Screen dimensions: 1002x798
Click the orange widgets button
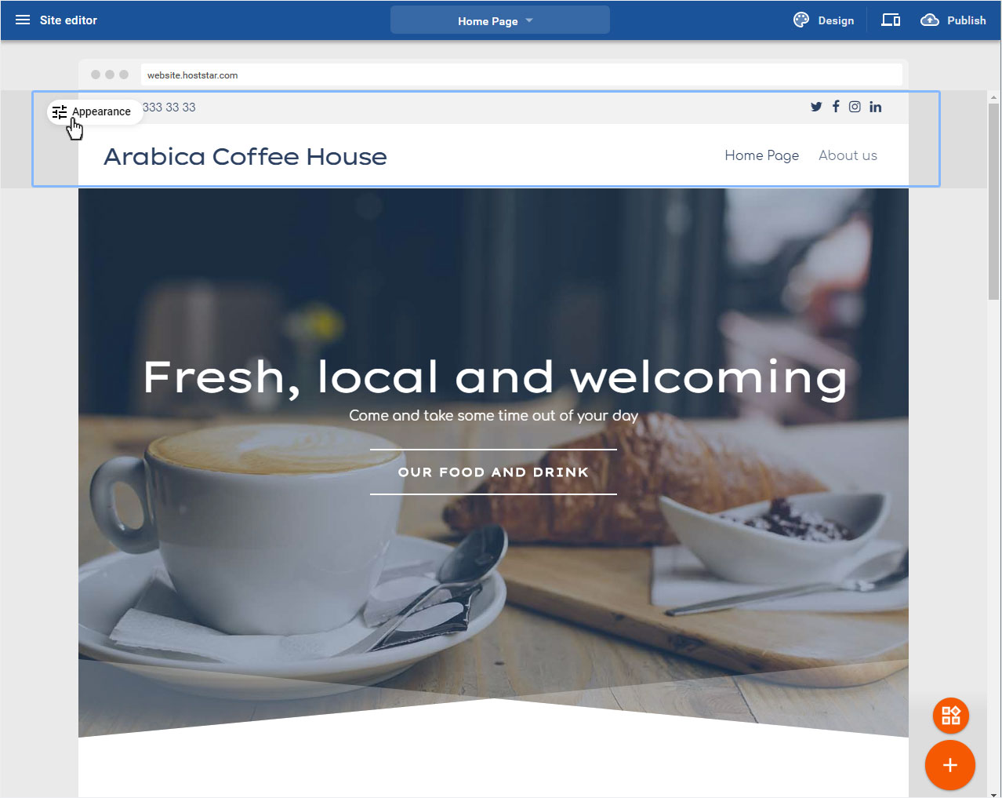coord(950,716)
